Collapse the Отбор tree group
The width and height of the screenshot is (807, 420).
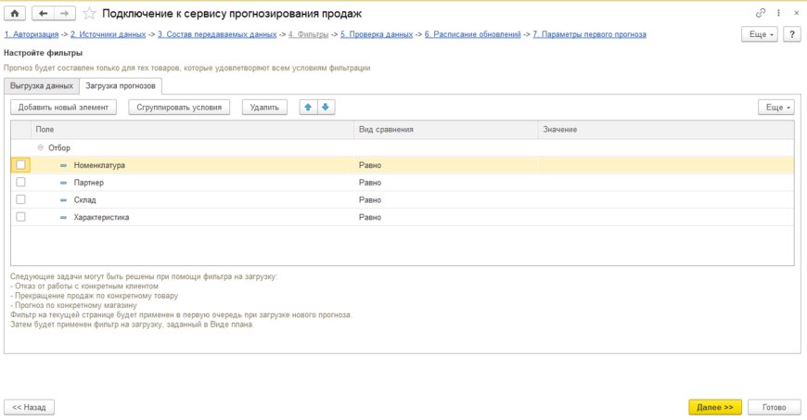pyautogui.click(x=40, y=147)
